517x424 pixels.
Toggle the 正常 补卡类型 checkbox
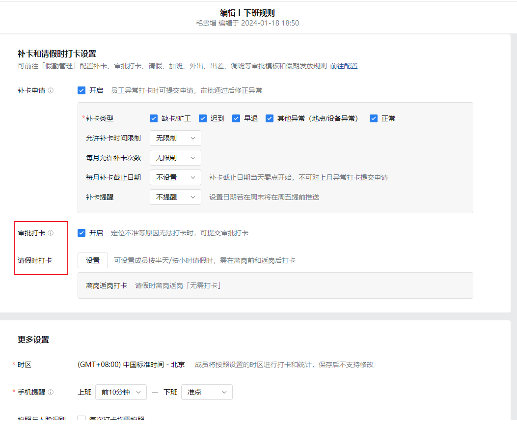[374, 118]
